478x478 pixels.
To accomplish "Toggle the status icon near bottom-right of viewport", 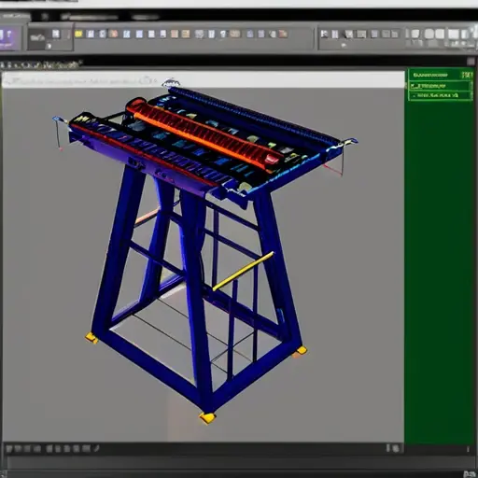I will click(396, 448).
